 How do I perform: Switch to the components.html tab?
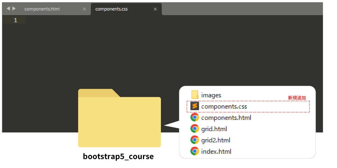click(x=42, y=9)
